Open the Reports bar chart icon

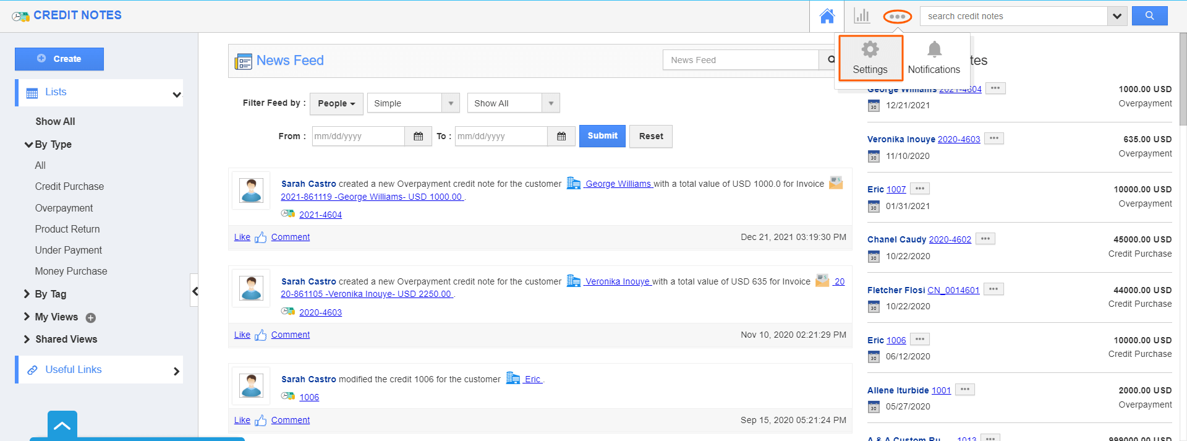pos(862,16)
